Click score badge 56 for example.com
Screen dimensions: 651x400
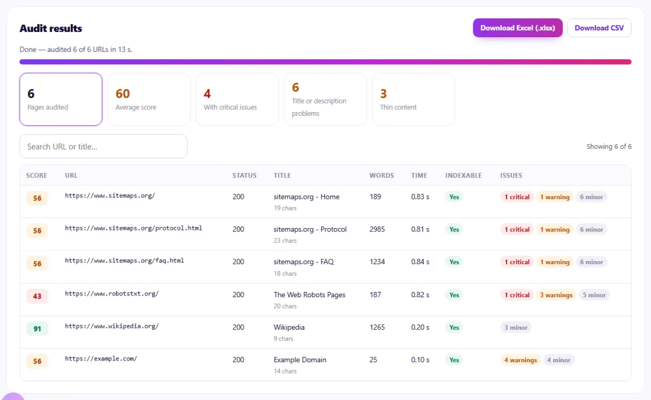pos(37,361)
